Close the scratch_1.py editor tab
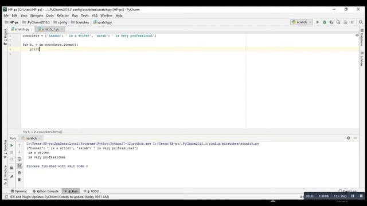367x206 pixels. (62, 29)
